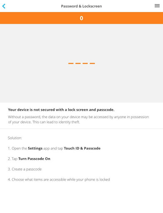Tap the 'Without a password' description paragraph
Viewport: 163px width, 213px height.
coord(79,119)
